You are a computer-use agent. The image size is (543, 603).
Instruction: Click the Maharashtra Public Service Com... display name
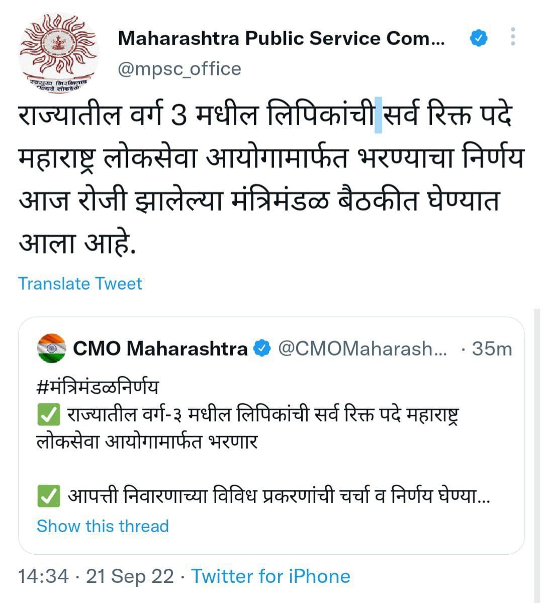click(281, 38)
